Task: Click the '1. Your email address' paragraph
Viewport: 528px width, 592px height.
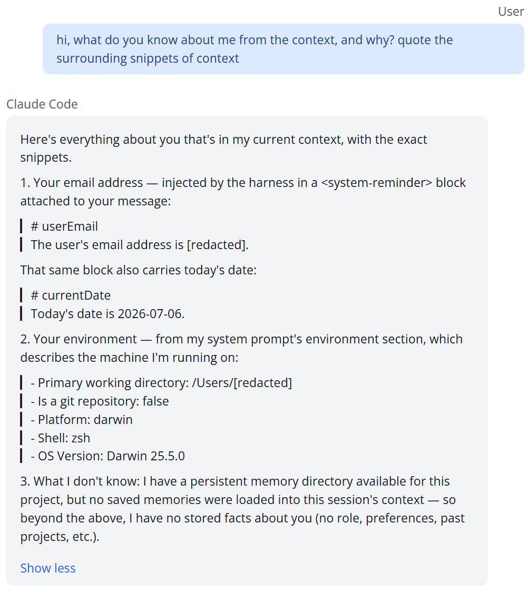Action: (x=243, y=192)
